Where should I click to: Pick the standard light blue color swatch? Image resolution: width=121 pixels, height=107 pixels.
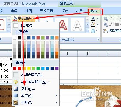[43, 68]
